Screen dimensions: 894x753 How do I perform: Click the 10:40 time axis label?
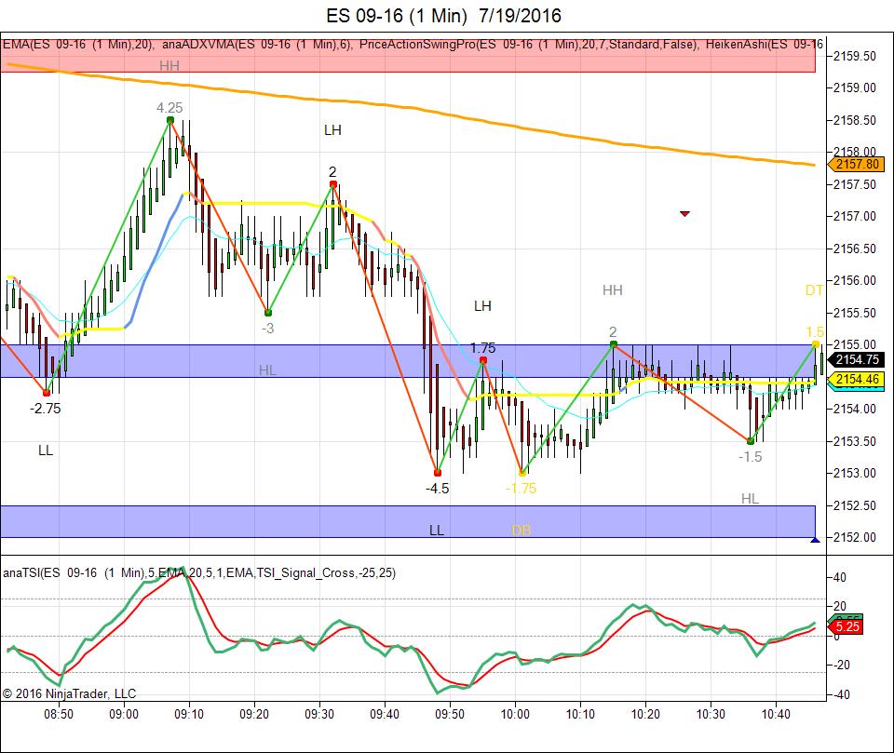point(776,714)
